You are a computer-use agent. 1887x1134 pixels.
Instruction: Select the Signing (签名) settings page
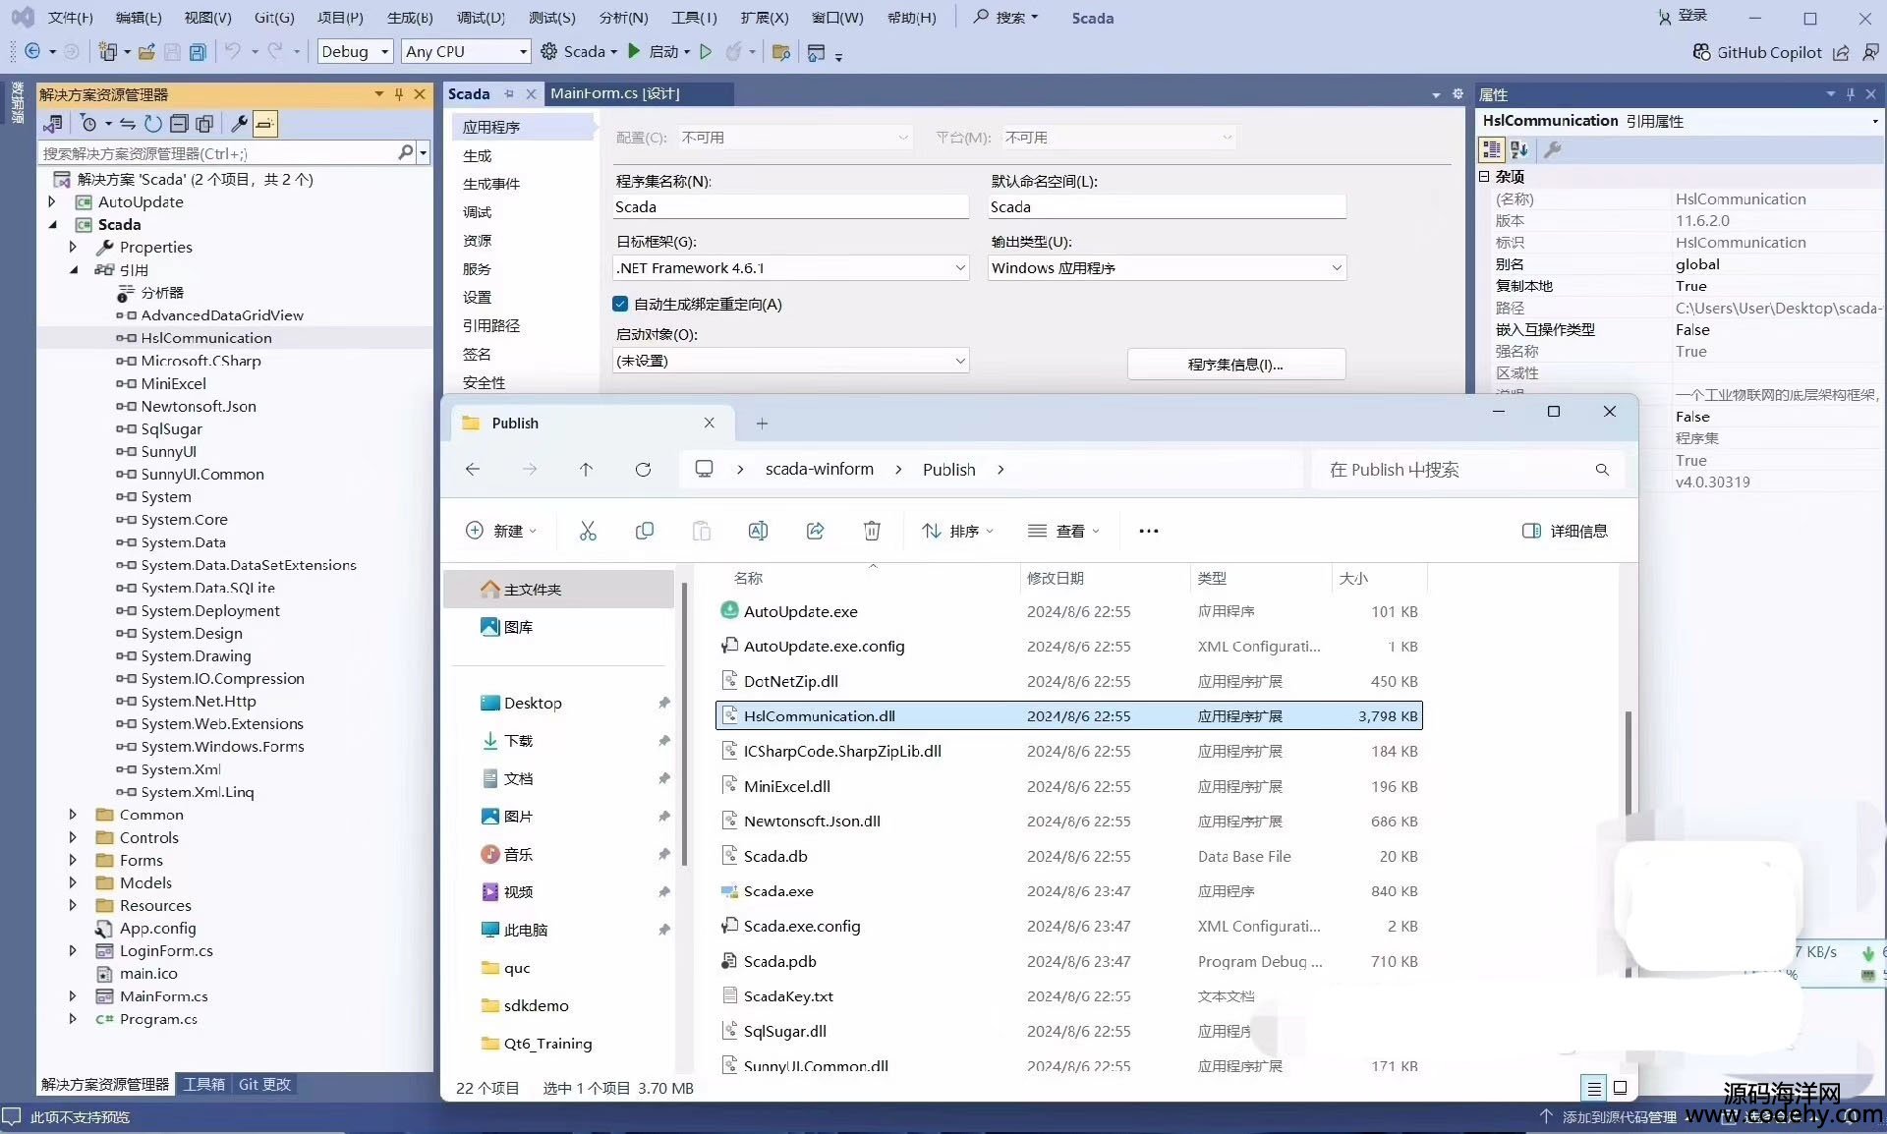477,354
